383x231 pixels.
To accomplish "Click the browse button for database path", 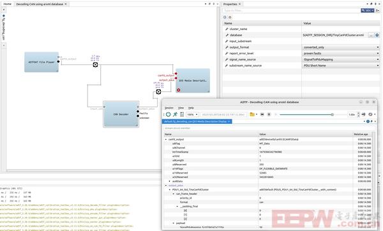I will (371, 35).
